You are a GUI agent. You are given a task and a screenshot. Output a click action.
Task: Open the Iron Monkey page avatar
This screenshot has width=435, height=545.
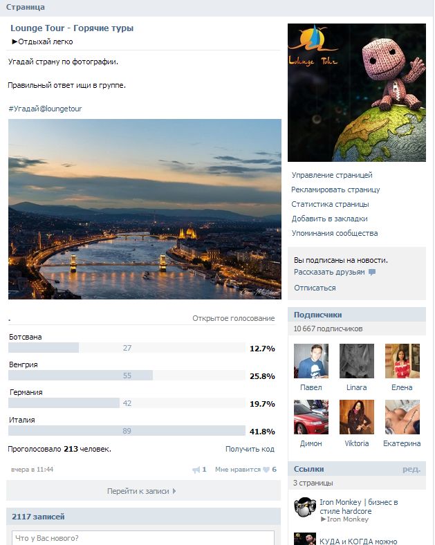click(x=305, y=508)
